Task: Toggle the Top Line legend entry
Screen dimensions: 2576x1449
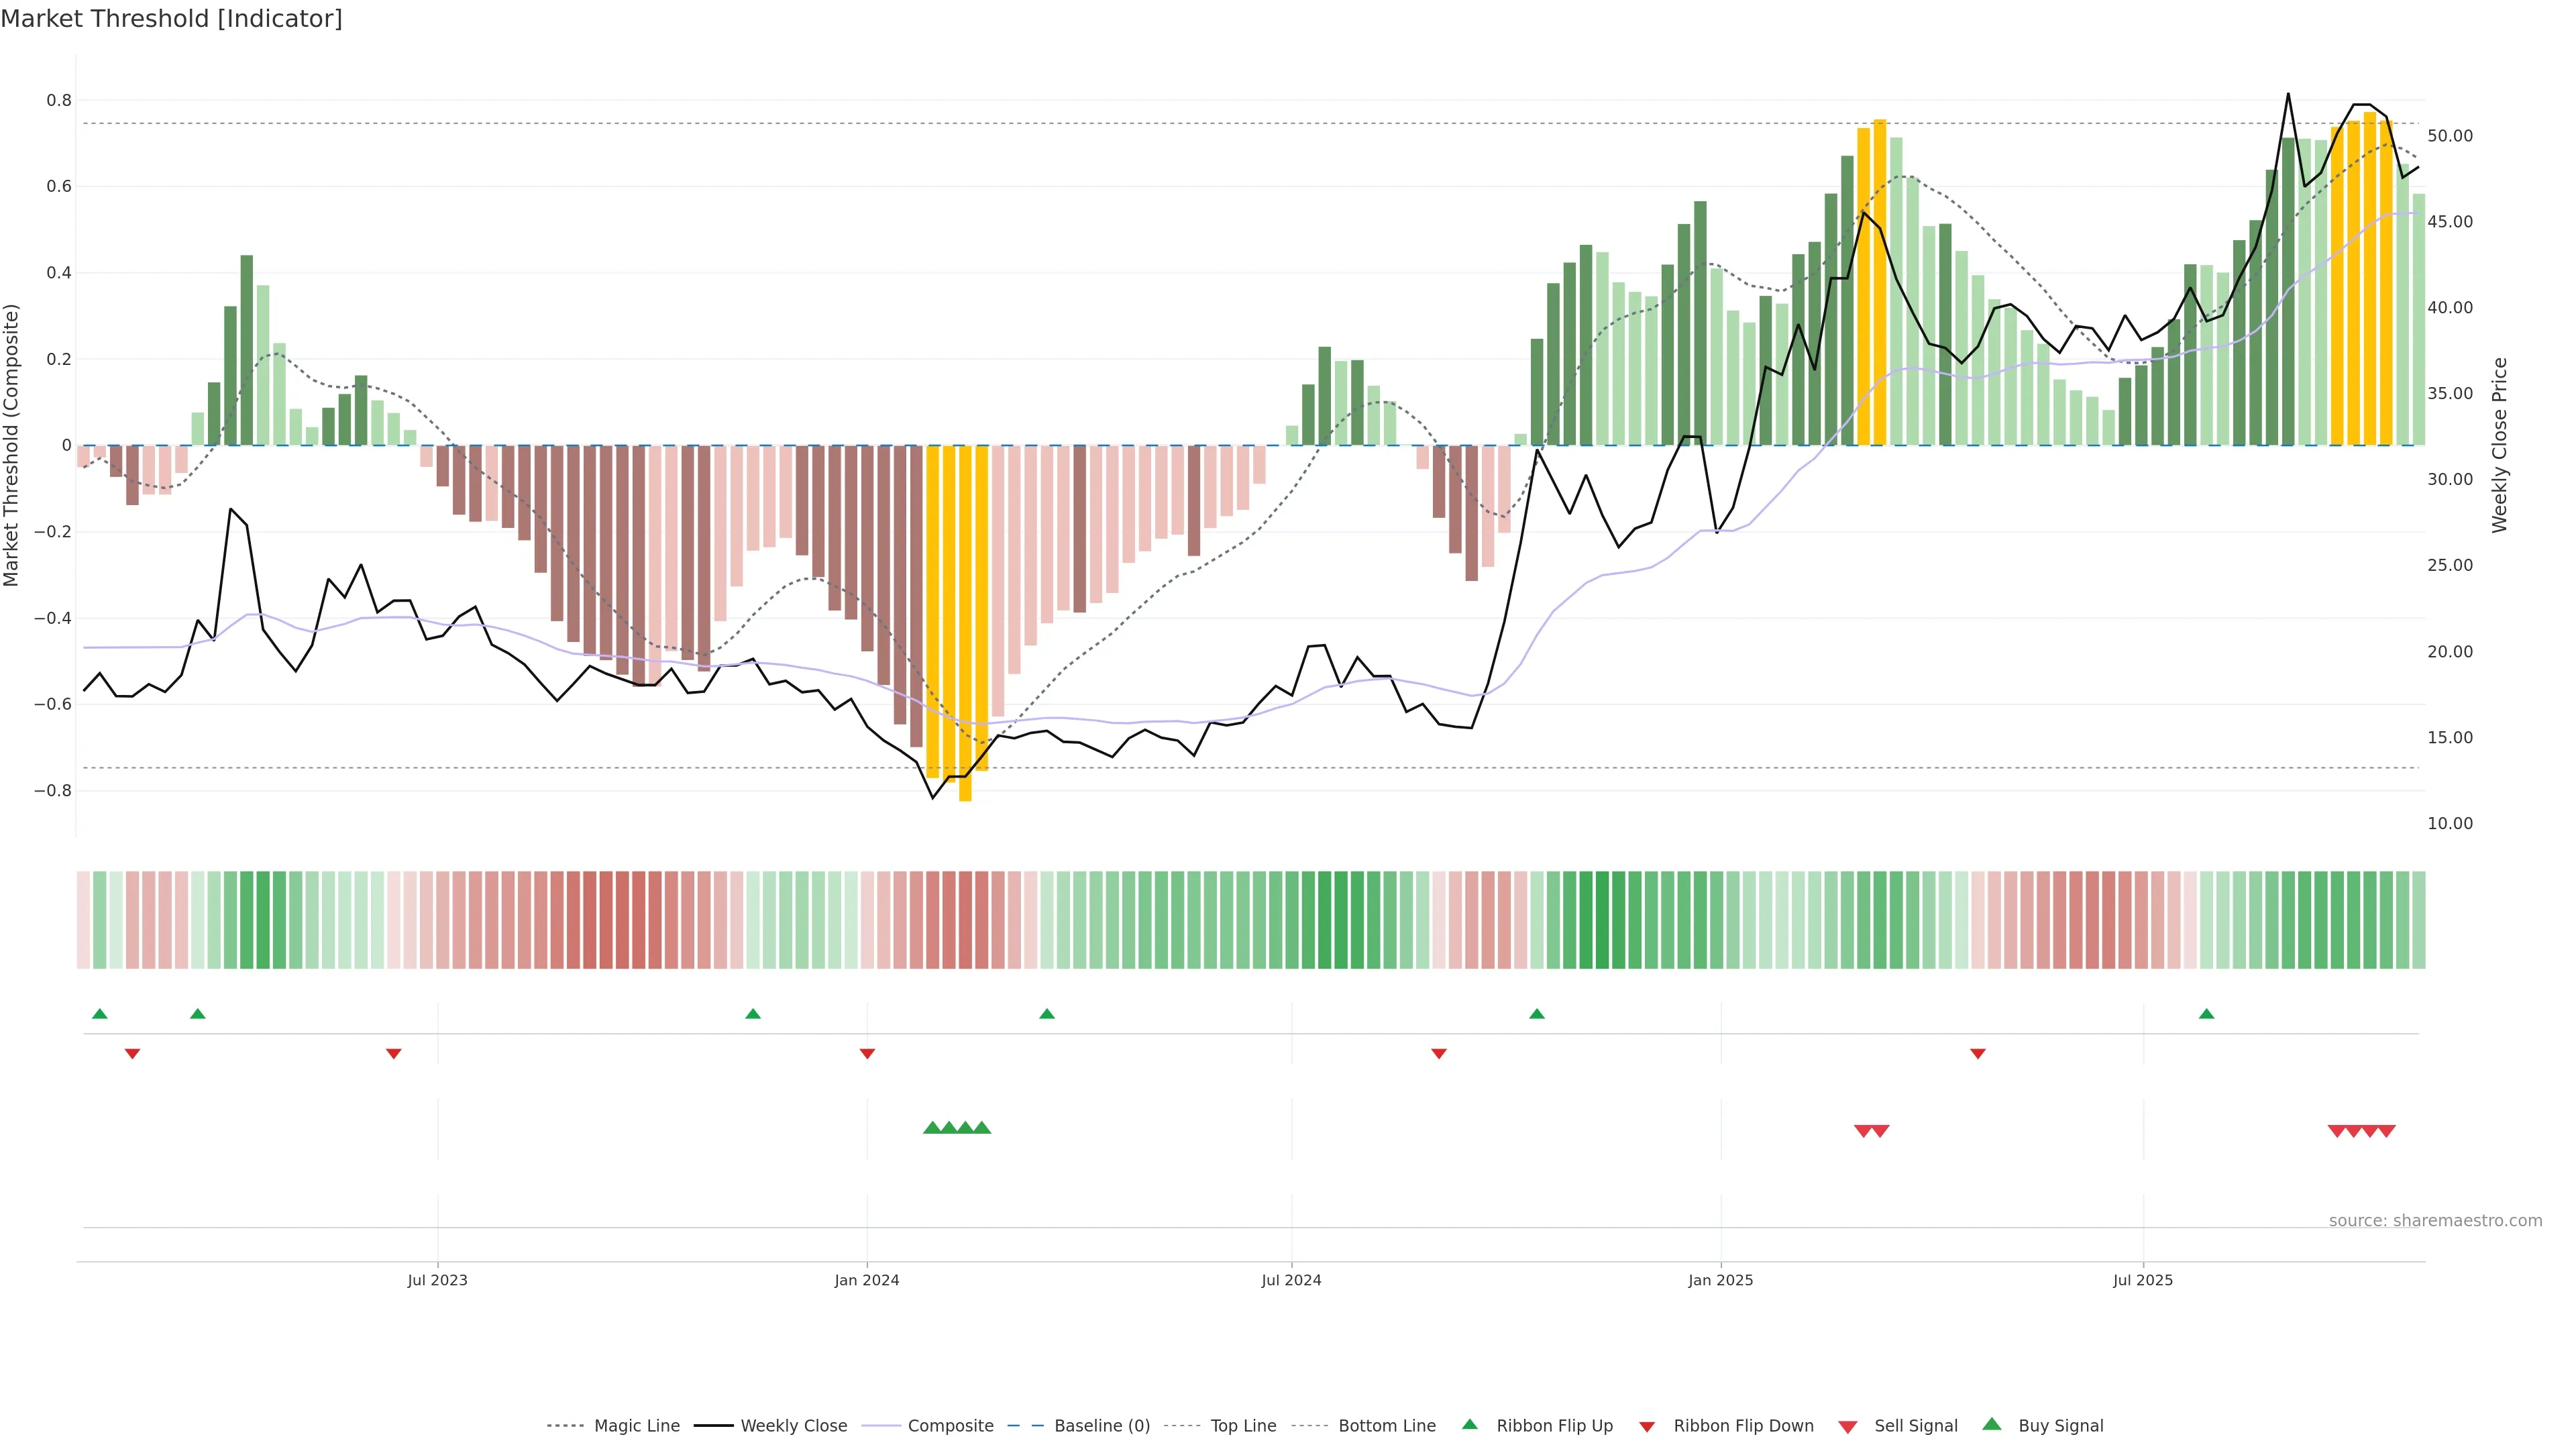Action: 1243,1426
